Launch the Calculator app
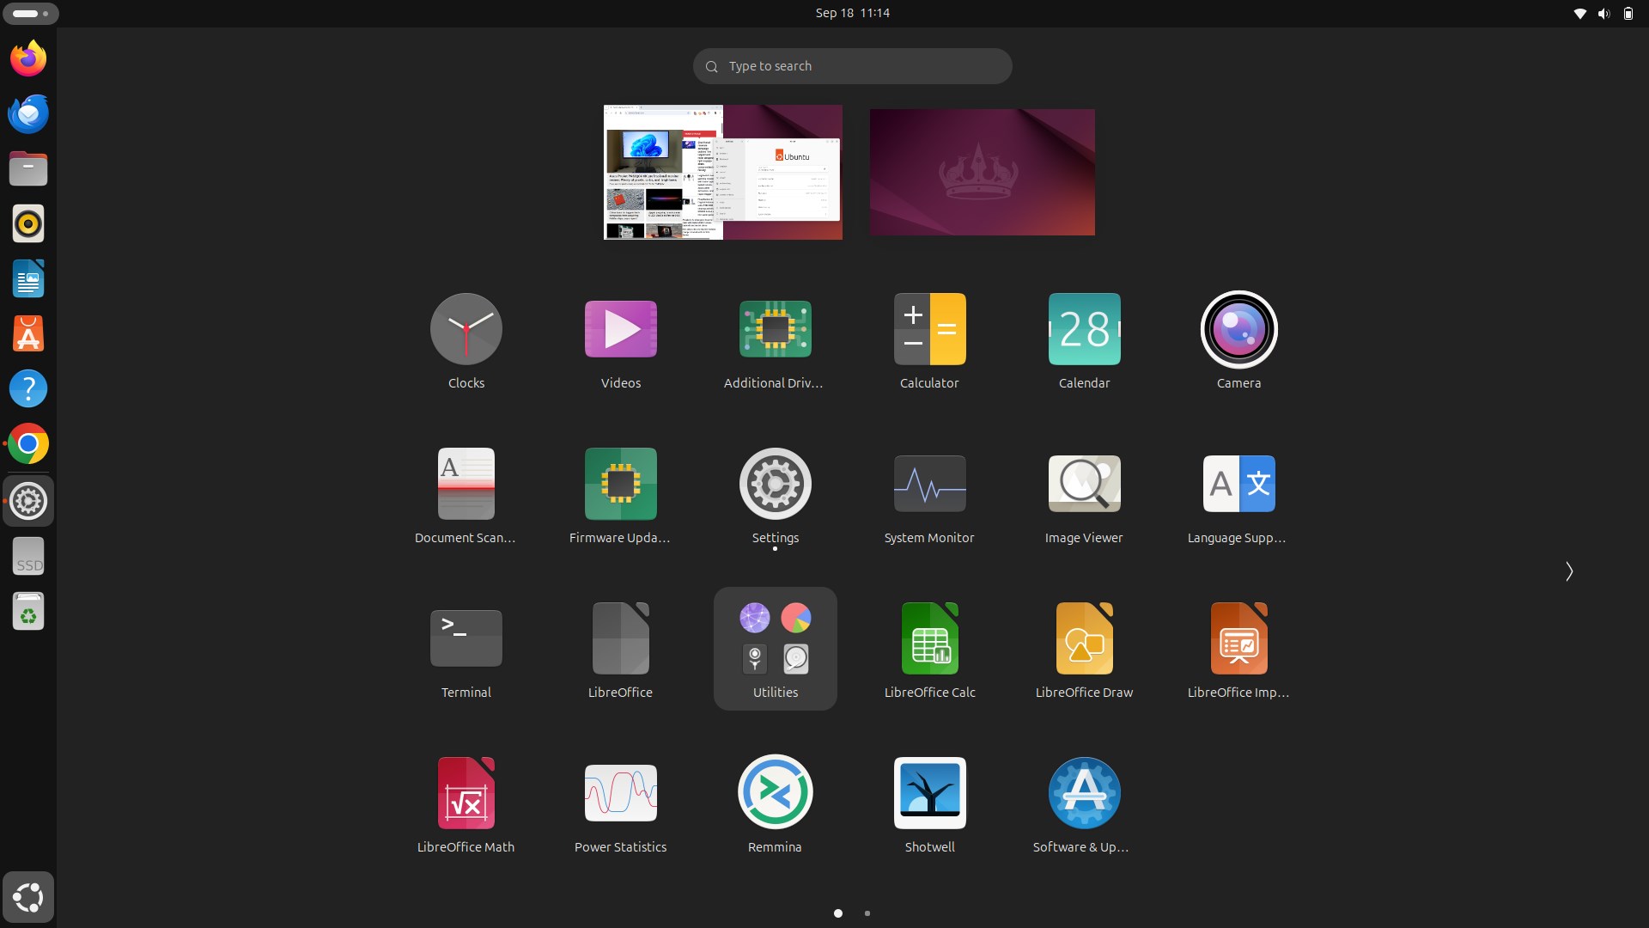1649x928 pixels. (929, 341)
